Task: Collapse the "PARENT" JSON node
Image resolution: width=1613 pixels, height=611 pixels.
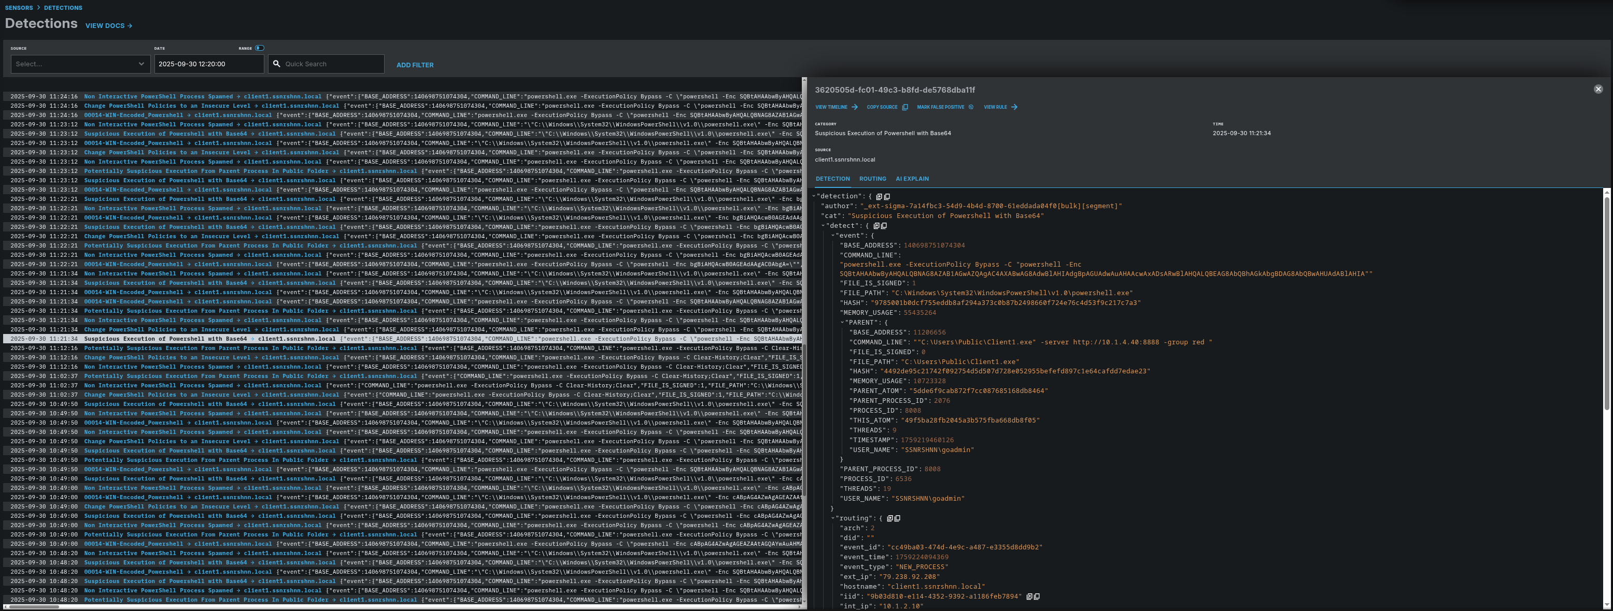Action: pos(842,323)
